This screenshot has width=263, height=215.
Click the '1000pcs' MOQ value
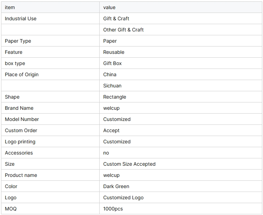click(113, 209)
